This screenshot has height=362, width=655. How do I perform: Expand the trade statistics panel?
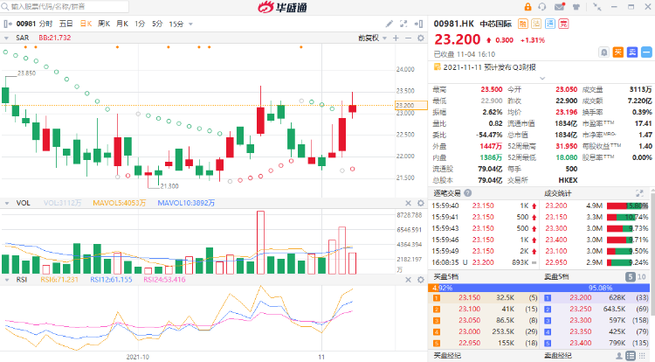639,193
